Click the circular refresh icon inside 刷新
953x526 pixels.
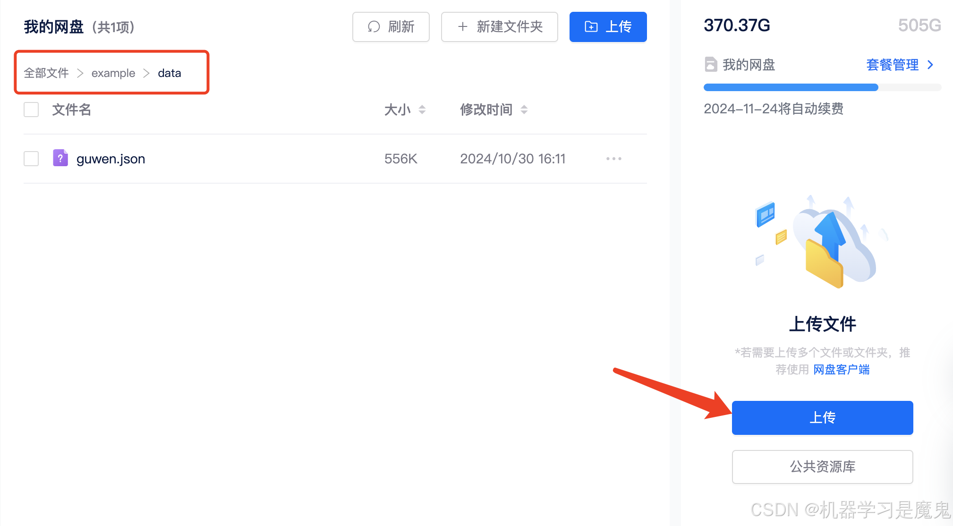374,27
